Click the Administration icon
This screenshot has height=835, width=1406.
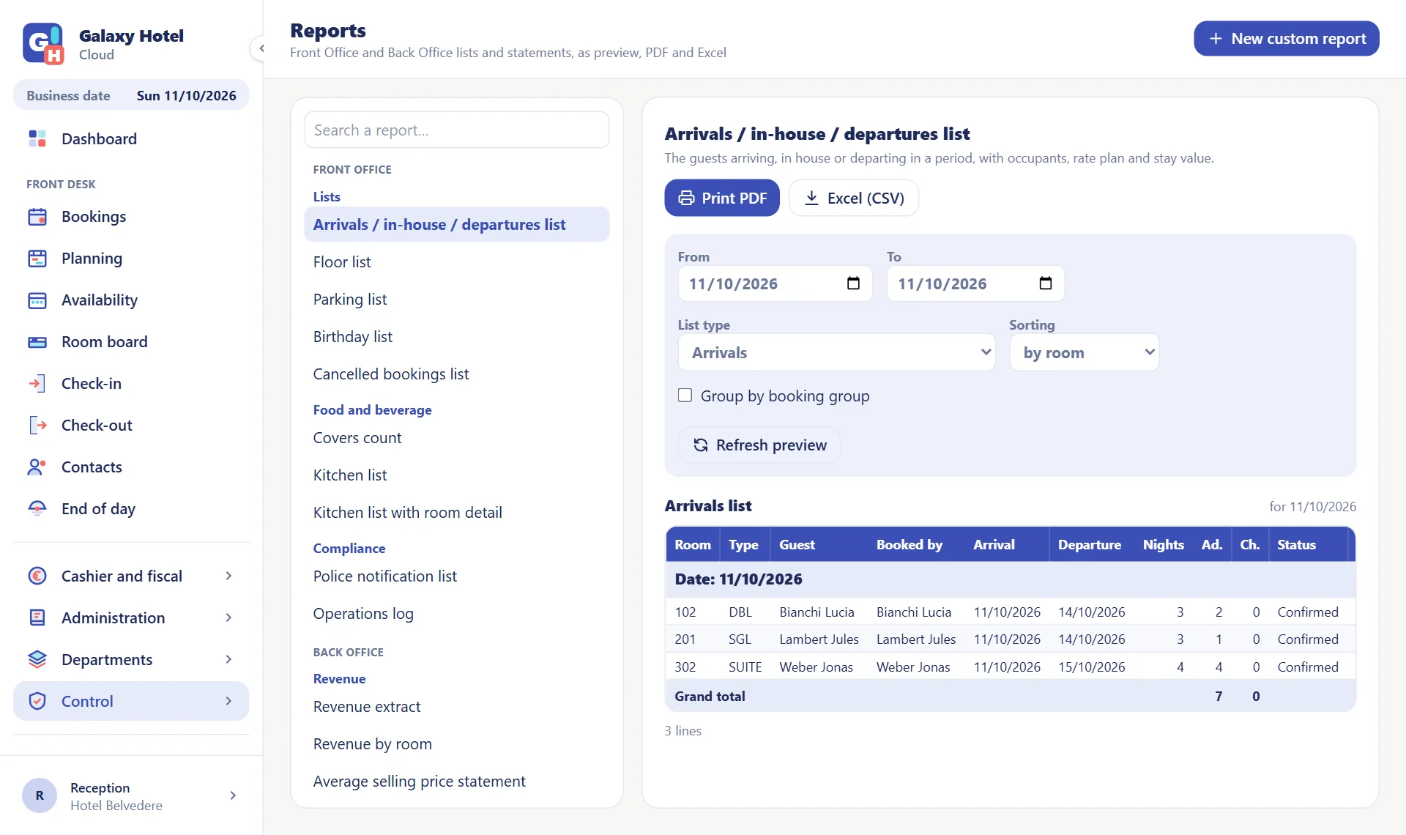point(37,618)
